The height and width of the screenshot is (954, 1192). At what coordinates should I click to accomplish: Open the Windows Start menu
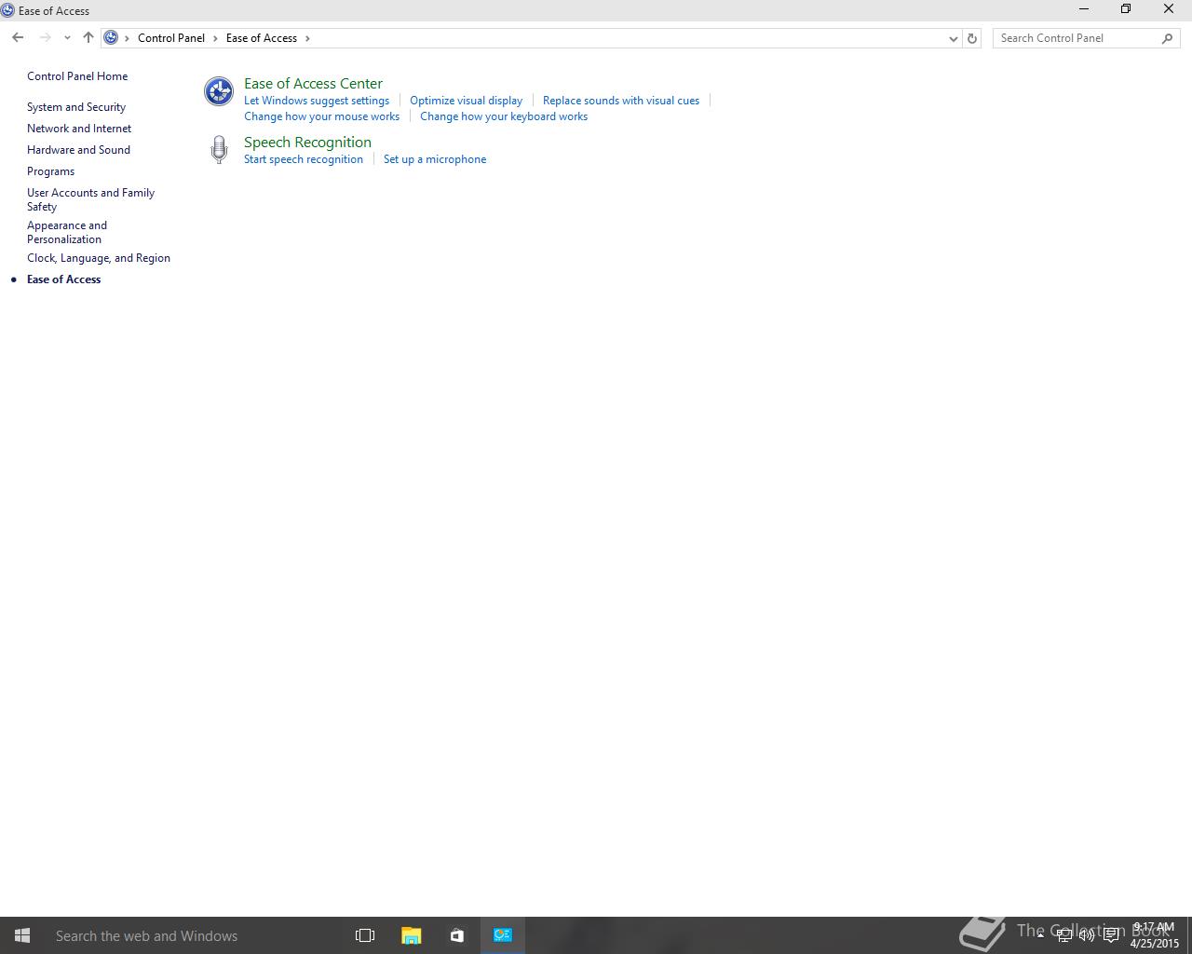coord(22,935)
